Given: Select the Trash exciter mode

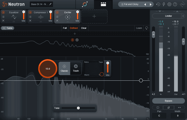Looking at the screenshot, I should coord(76,68).
